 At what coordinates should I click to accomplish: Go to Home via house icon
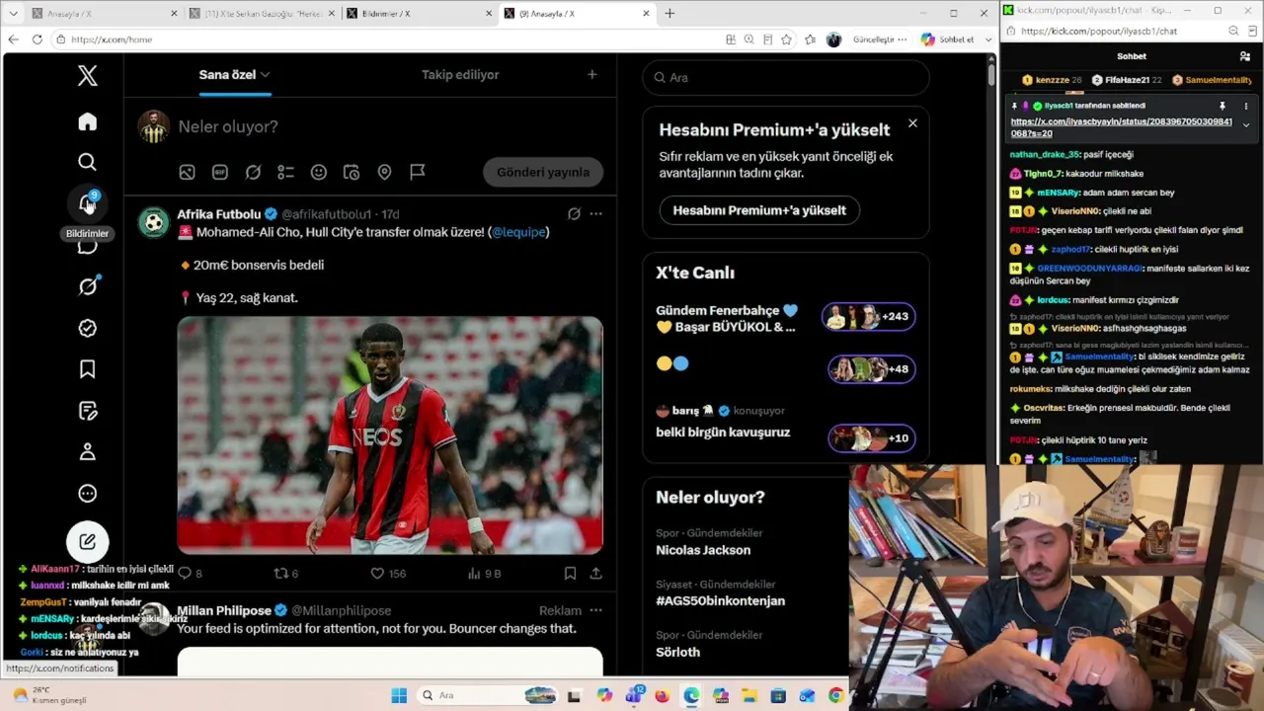pos(87,121)
